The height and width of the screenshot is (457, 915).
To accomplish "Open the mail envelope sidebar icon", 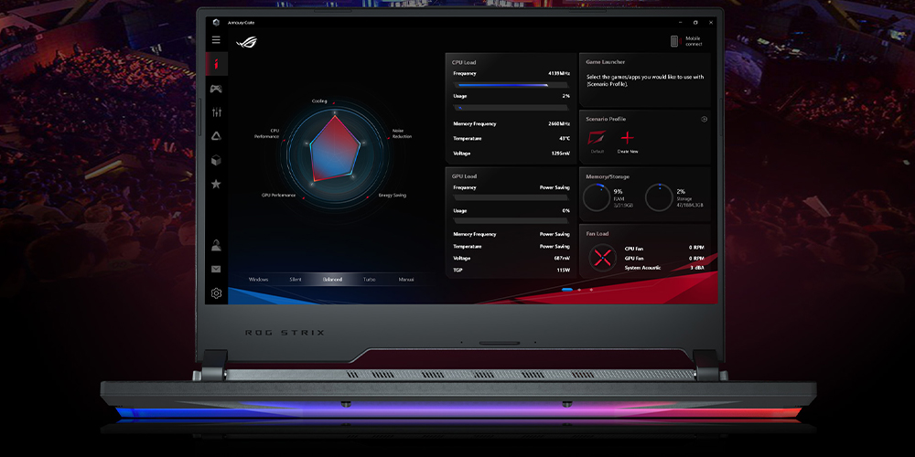I will (216, 270).
